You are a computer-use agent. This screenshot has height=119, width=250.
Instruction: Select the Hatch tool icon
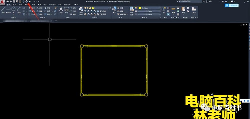pos(24,14)
